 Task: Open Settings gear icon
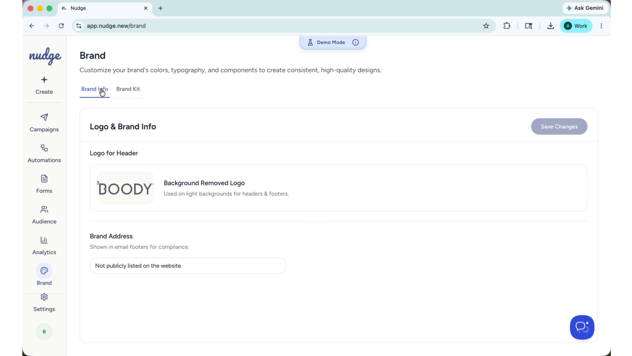click(44, 297)
